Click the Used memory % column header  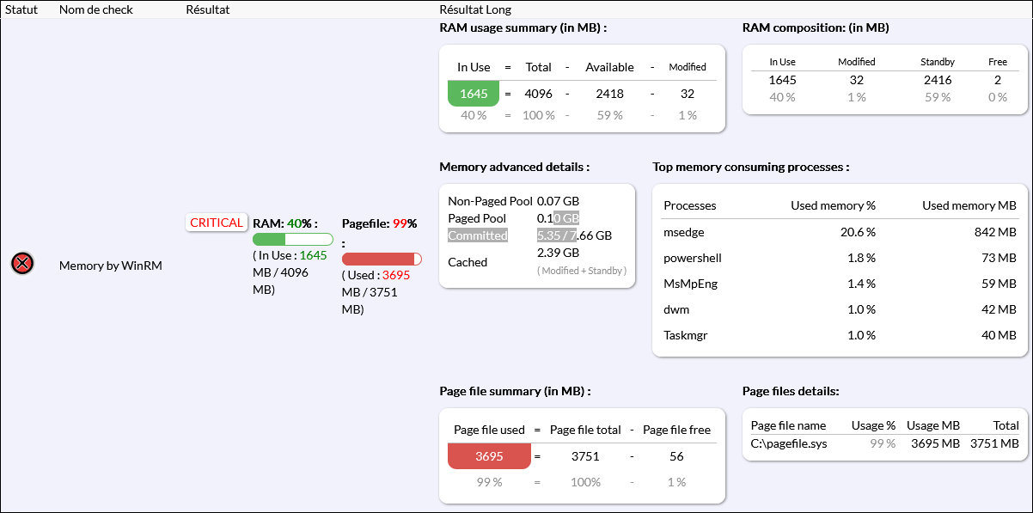click(833, 205)
